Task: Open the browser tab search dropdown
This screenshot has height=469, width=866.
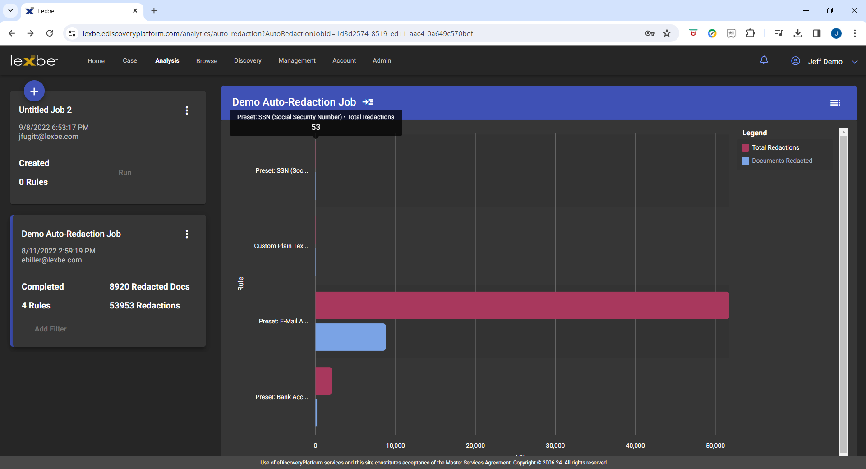Action: click(10, 10)
